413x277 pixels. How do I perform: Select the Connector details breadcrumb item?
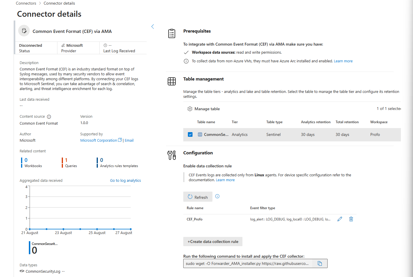[59, 3]
